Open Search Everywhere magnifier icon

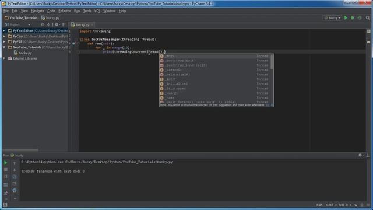[368, 18]
